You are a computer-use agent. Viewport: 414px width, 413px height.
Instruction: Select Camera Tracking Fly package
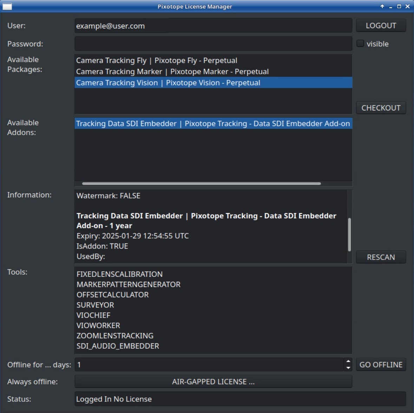(157, 61)
